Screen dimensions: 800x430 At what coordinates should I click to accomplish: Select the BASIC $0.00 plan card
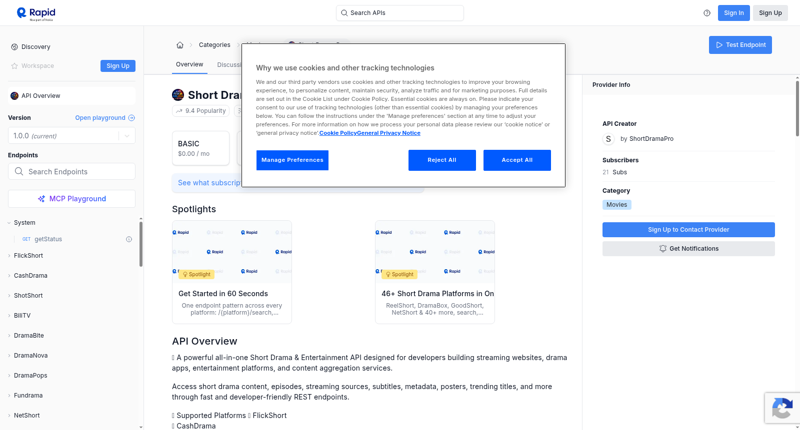coord(200,148)
